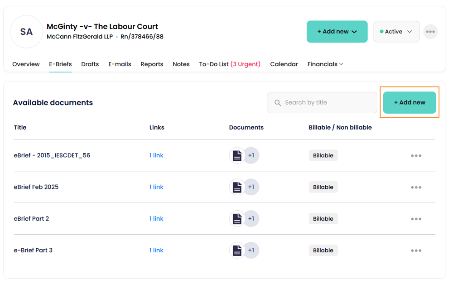Screen dimensions: 453x285
Task: Open more options for eBrief - 2015_IESCDET_56
Action: [x=416, y=156]
